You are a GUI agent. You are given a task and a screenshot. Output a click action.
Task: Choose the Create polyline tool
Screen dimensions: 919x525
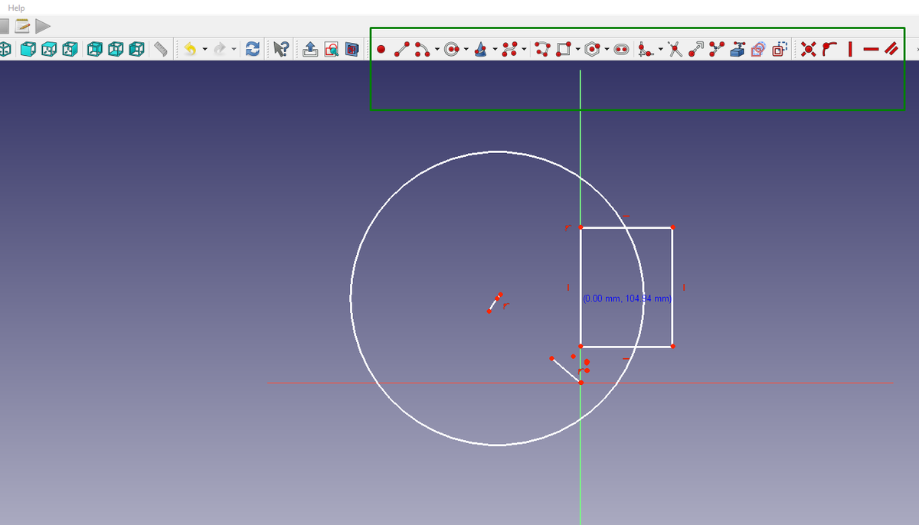point(541,49)
